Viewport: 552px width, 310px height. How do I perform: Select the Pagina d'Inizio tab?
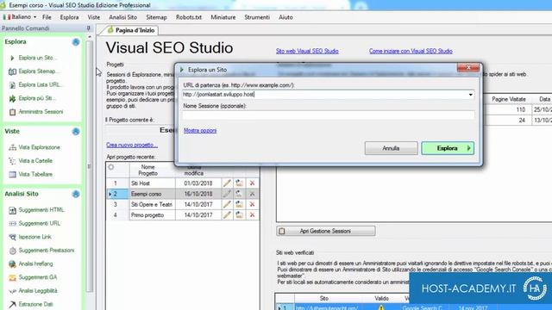pyautogui.click(x=131, y=30)
